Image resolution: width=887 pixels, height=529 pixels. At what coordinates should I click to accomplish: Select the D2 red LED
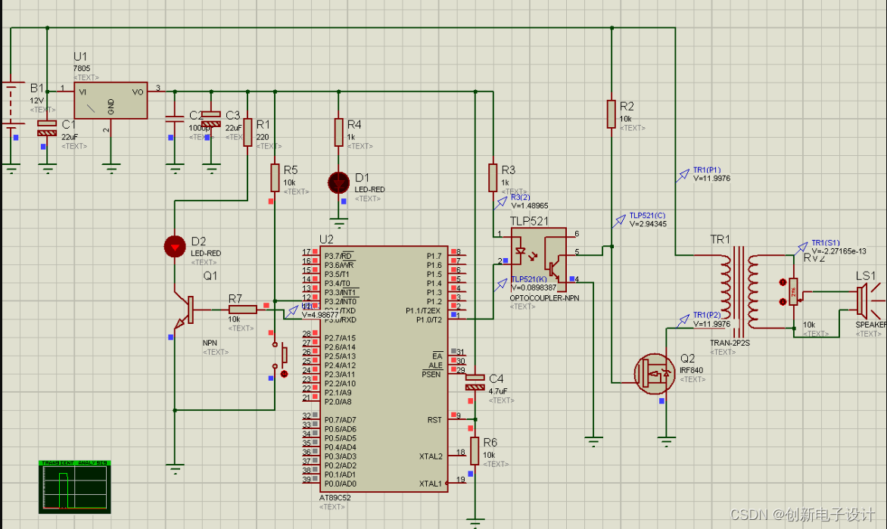pyautogui.click(x=175, y=247)
